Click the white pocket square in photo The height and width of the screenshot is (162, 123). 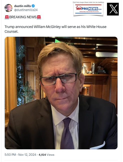(97, 145)
